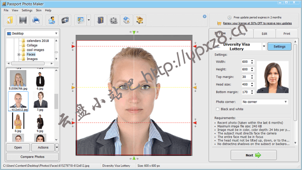This screenshot has width=302, height=170.
Task: Select thumbnail 515596766.jpg
Action: pos(18,80)
